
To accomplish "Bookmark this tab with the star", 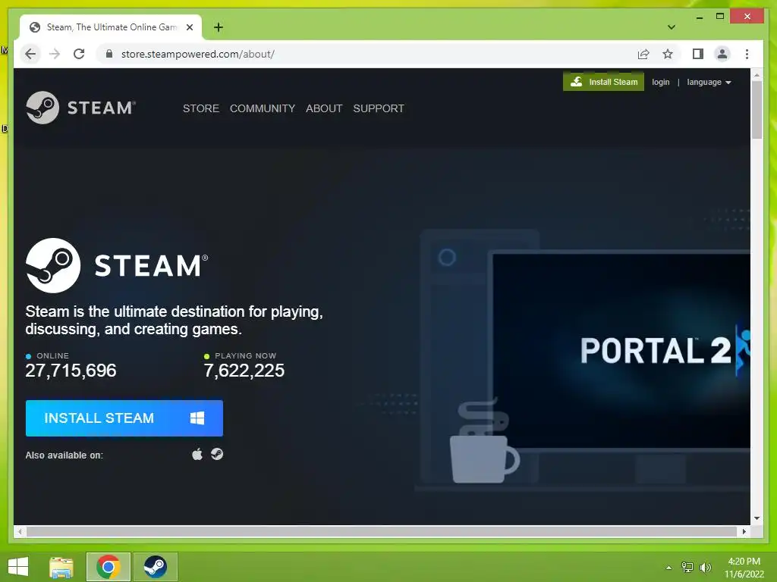I will pos(668,54).
